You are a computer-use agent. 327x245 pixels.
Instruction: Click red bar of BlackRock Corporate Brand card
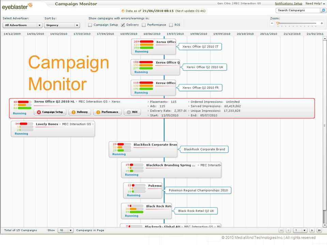tap(124, 144)
